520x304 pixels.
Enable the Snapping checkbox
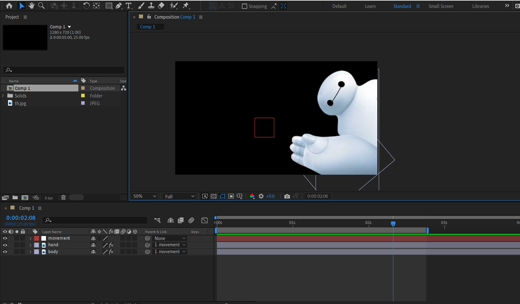[244, 6]
